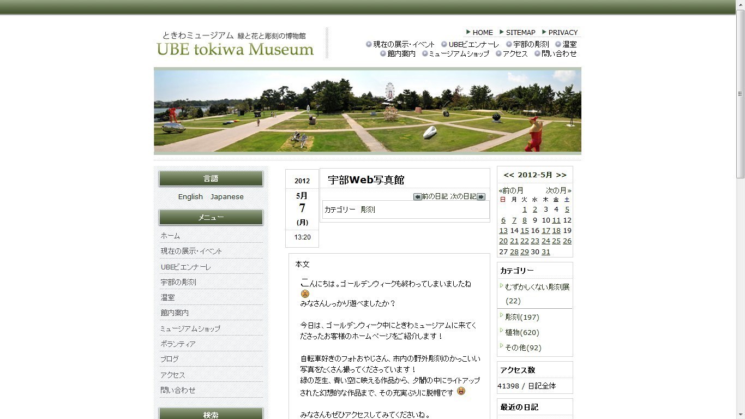Open ミュージアムショップ in the top navigation
The height and width of the screenshot is (419, 745).
[459, 54]
